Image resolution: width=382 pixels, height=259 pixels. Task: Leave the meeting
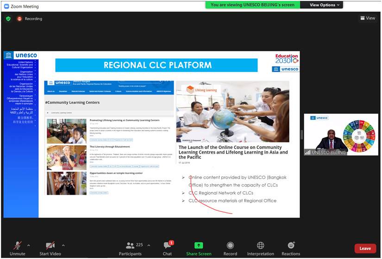click(365, 248)
